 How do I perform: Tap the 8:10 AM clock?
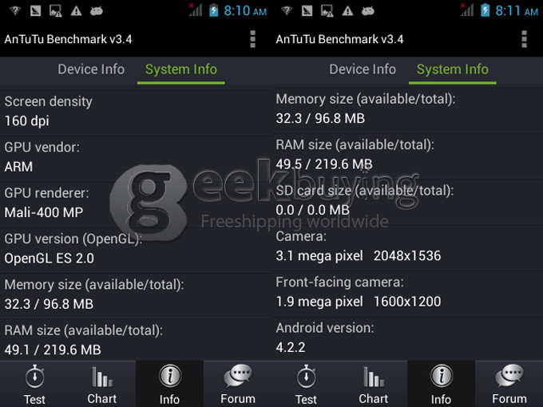point(245,10)
